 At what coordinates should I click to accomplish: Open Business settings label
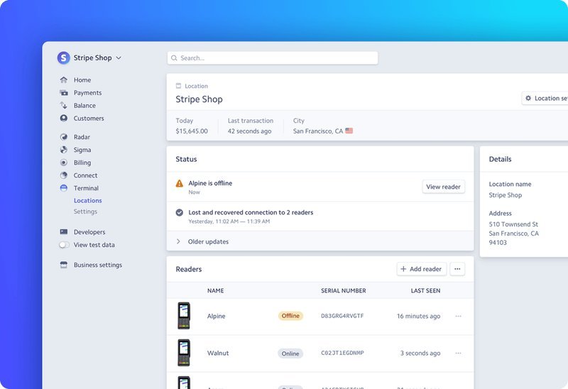click(98, 265)
